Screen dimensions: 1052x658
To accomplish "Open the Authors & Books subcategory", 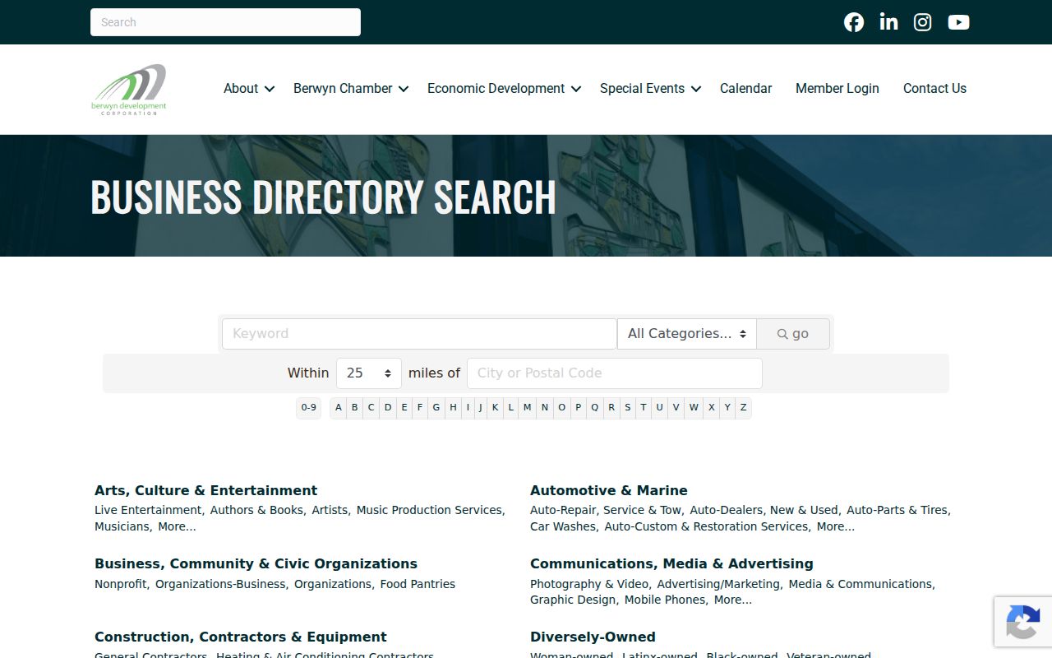I will coord(256,511).
